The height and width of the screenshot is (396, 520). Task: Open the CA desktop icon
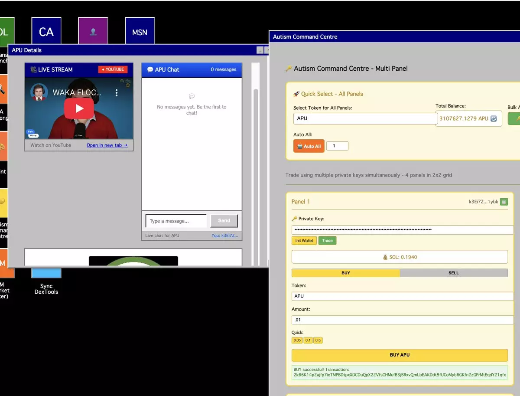coord(46,32)
